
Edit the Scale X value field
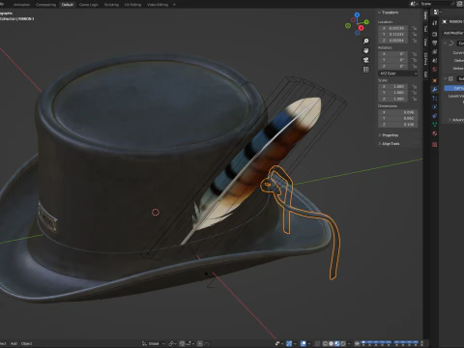(392, 87)
